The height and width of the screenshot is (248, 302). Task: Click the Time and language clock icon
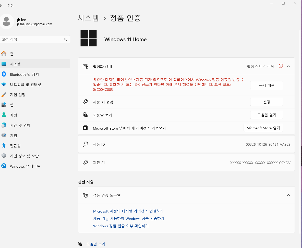pyautogui.click(x=4, y=125)
